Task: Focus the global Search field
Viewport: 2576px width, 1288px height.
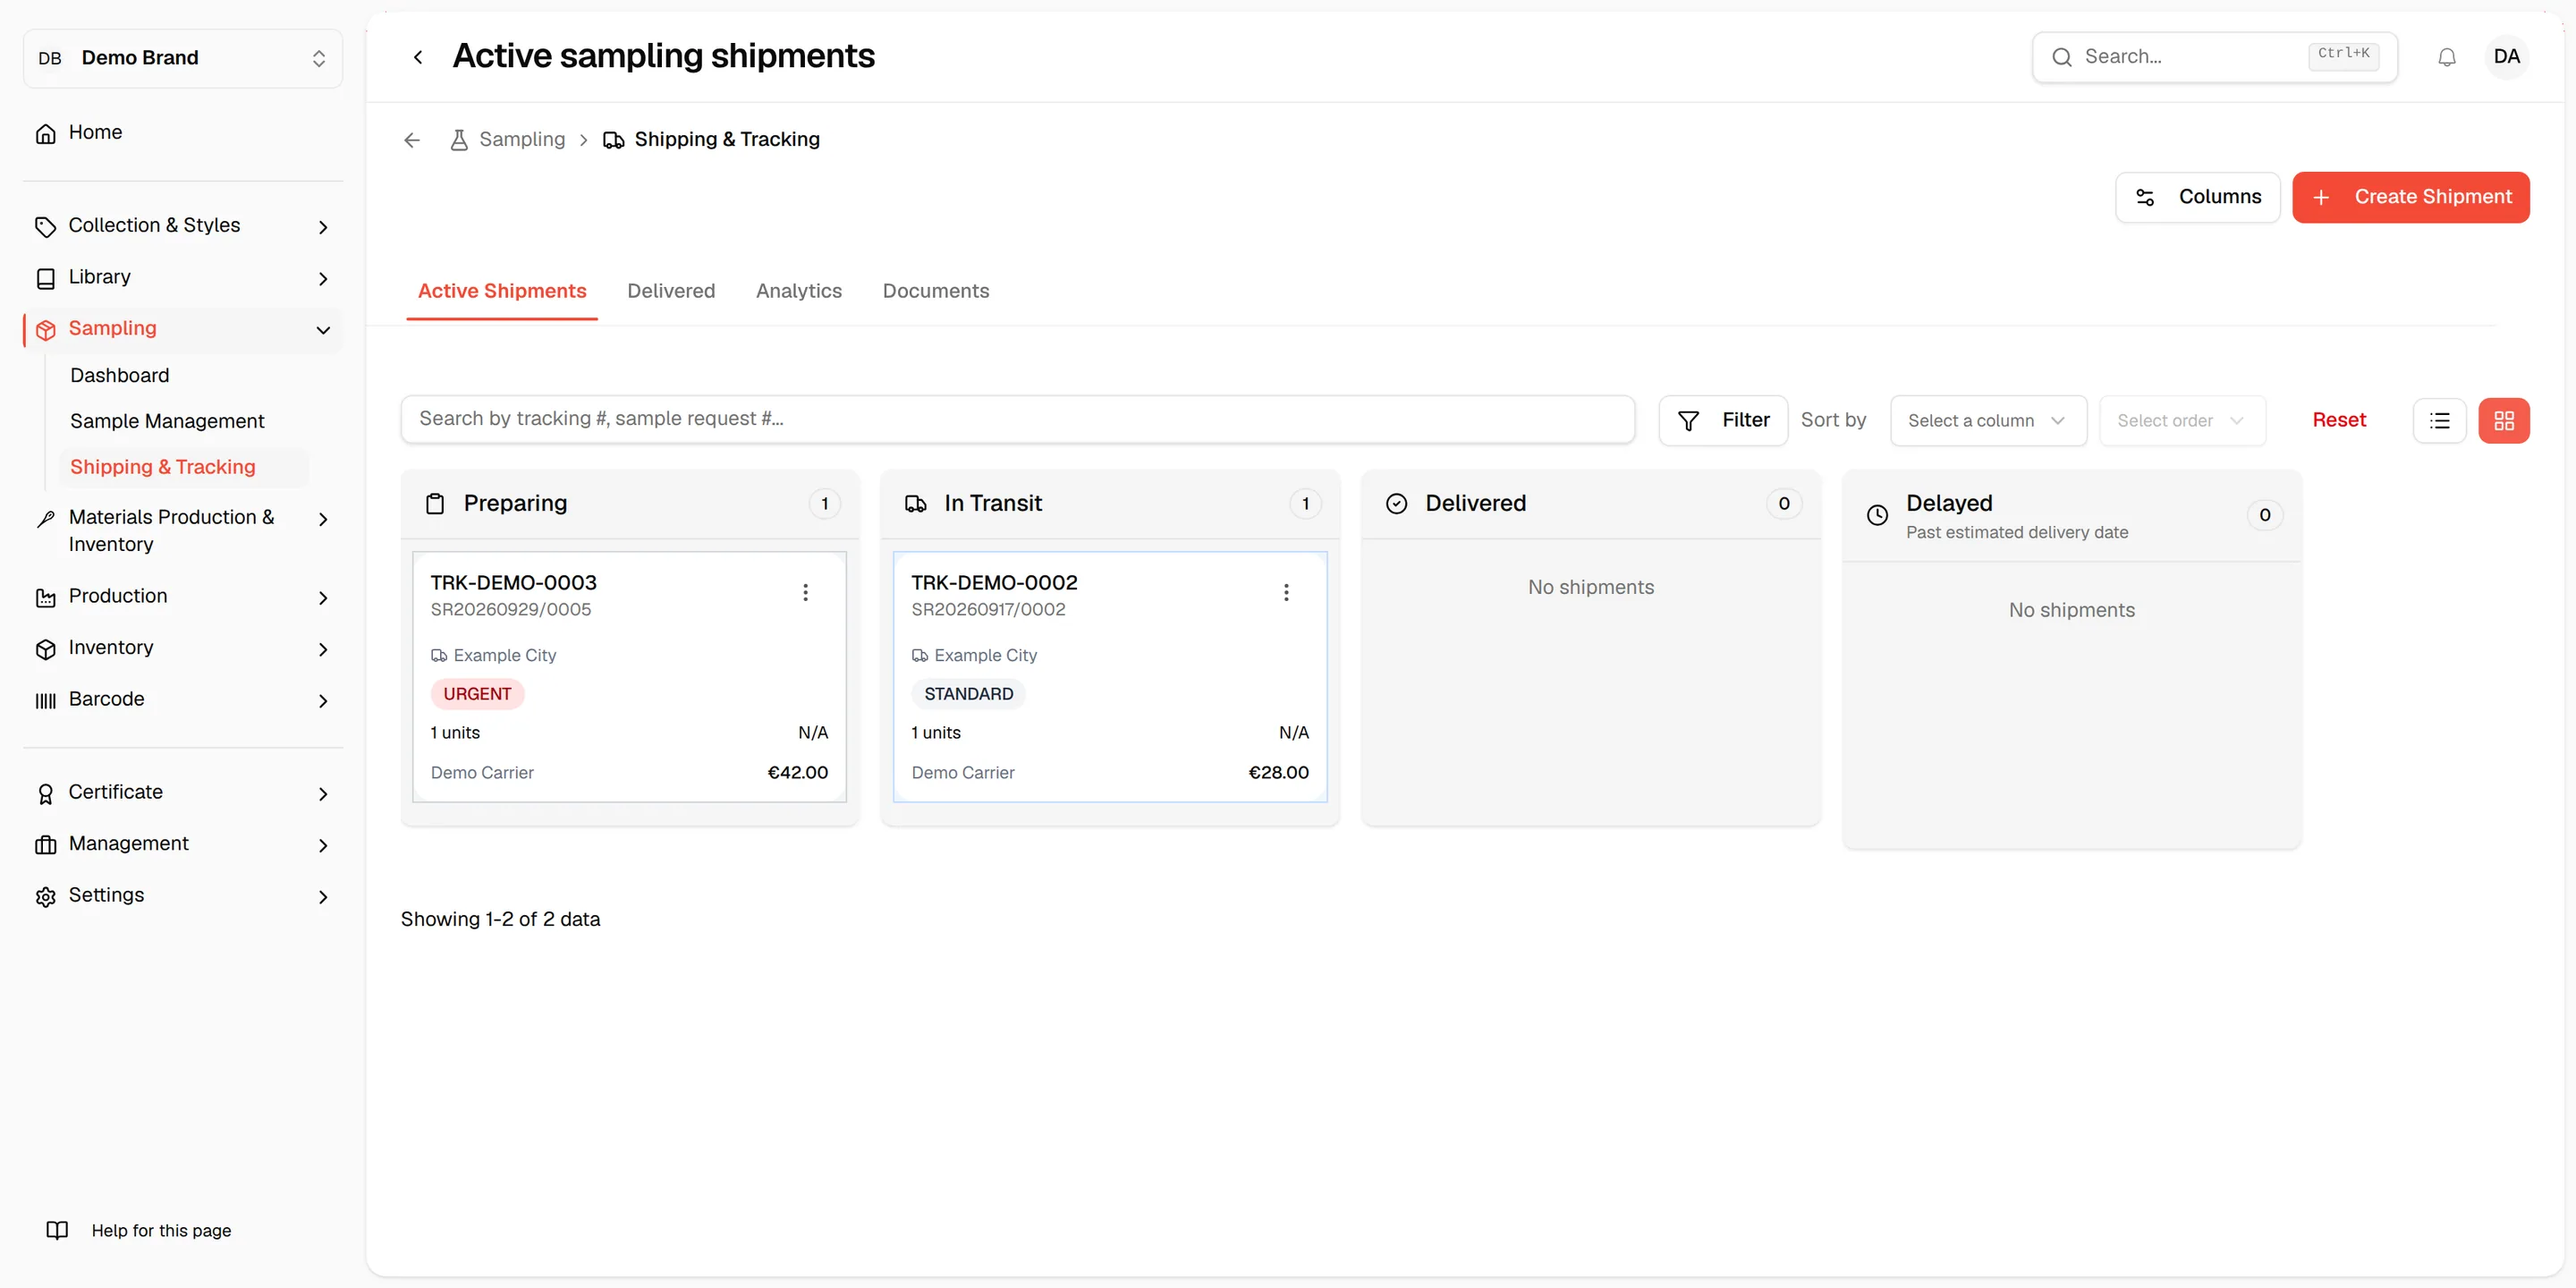Action: (2214, 57)
